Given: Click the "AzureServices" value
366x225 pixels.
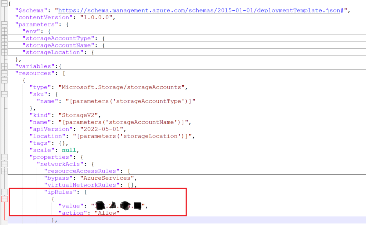Looking at the screenshot, I should point(107,178).
